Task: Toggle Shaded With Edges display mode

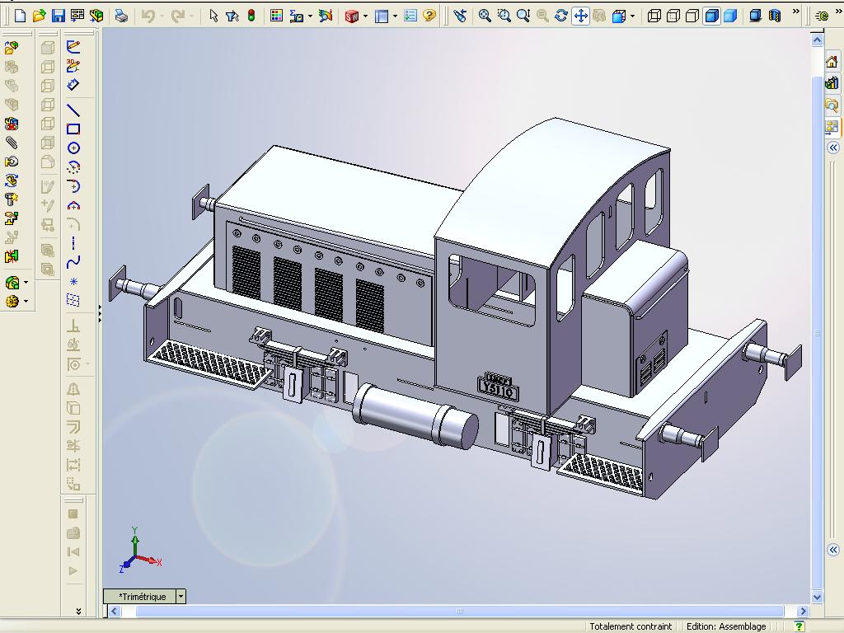Action: click(x=711, y=16)
